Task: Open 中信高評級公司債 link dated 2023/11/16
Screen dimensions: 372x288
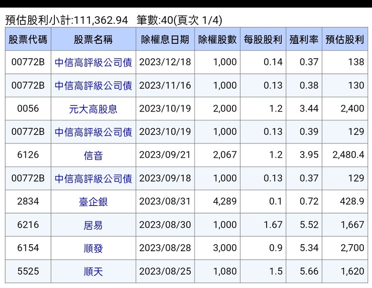Action: coord(93,86)
